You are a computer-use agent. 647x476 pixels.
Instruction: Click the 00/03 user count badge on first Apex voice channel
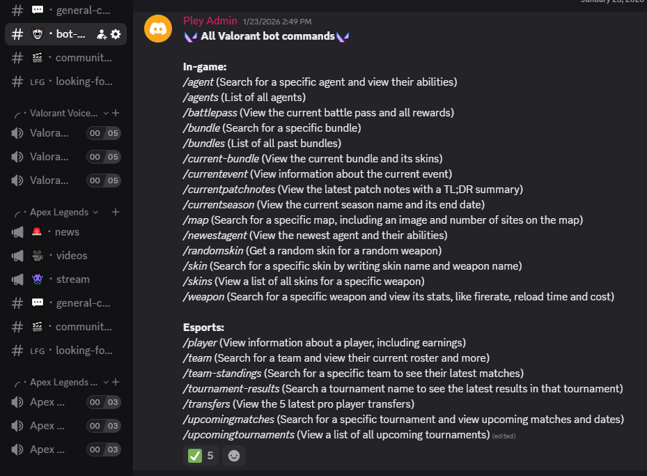pos(103,401)
